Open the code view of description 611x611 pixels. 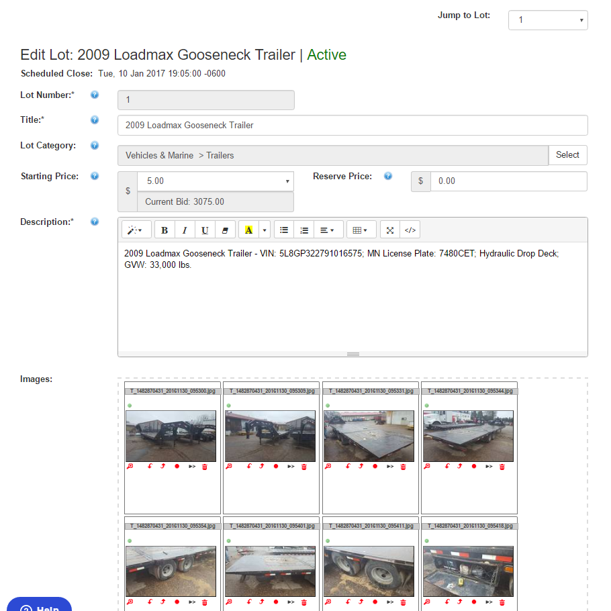tap(410, 230)
